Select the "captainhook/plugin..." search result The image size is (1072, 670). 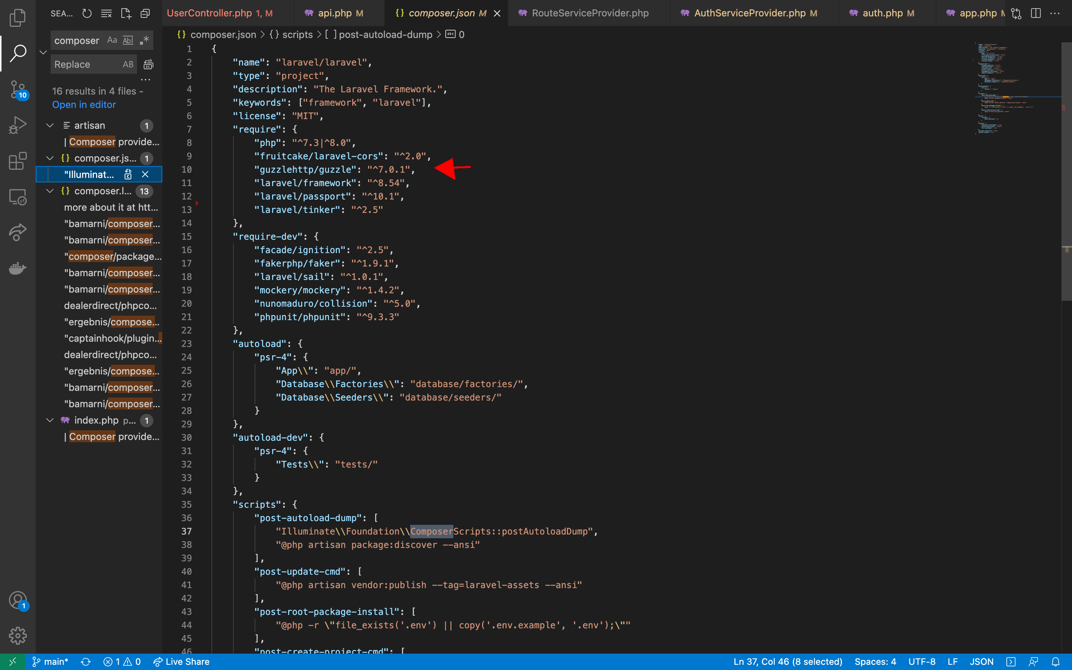point(99,338)
